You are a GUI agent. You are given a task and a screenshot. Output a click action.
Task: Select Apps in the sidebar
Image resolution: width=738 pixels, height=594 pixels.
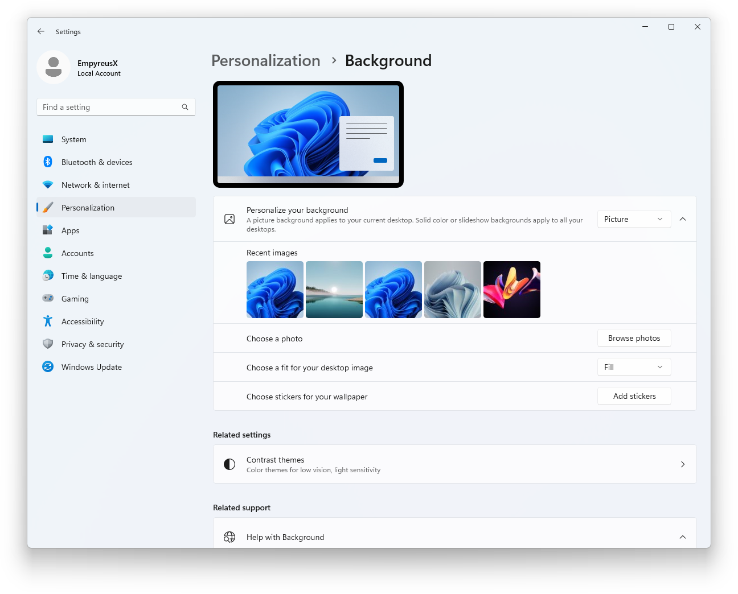116,230
